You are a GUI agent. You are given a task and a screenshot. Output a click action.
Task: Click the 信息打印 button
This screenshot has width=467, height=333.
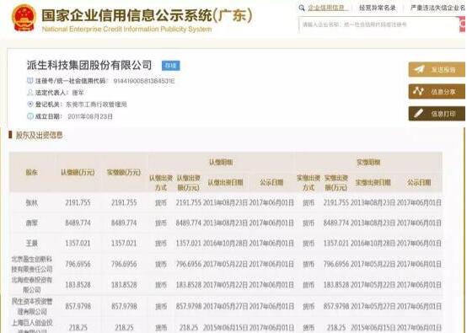(437, 114)
